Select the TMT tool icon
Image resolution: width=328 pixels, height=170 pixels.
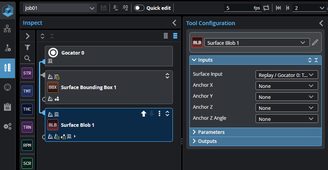tap(27, 91)
